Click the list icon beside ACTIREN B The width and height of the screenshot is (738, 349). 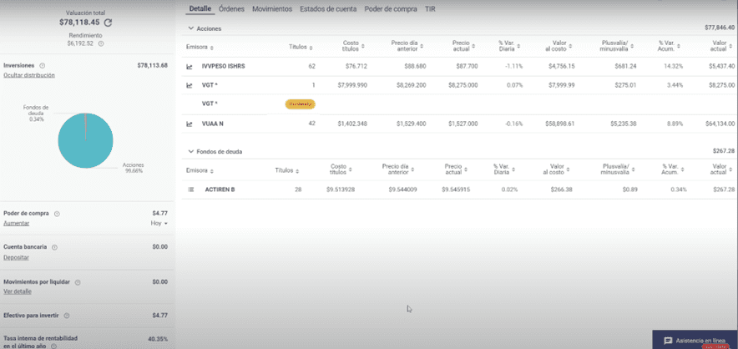coord(190,190)
